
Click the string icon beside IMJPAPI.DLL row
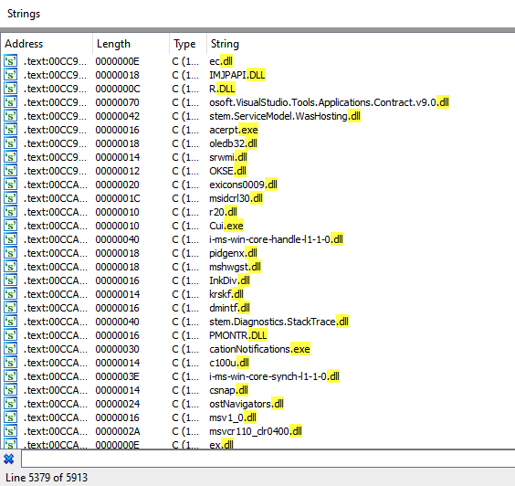(x=11, y=75)
